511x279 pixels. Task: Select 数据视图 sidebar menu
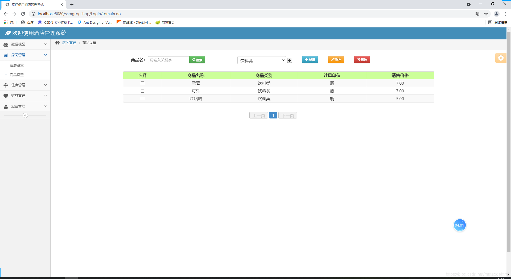pos(25,44)
